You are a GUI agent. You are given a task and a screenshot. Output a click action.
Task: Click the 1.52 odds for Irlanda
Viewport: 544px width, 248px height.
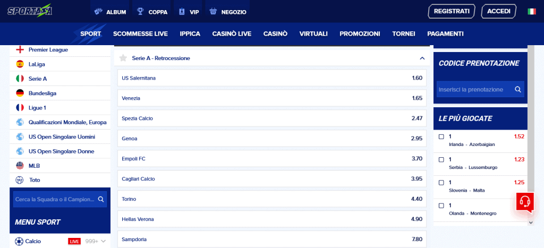coord(519,136)
